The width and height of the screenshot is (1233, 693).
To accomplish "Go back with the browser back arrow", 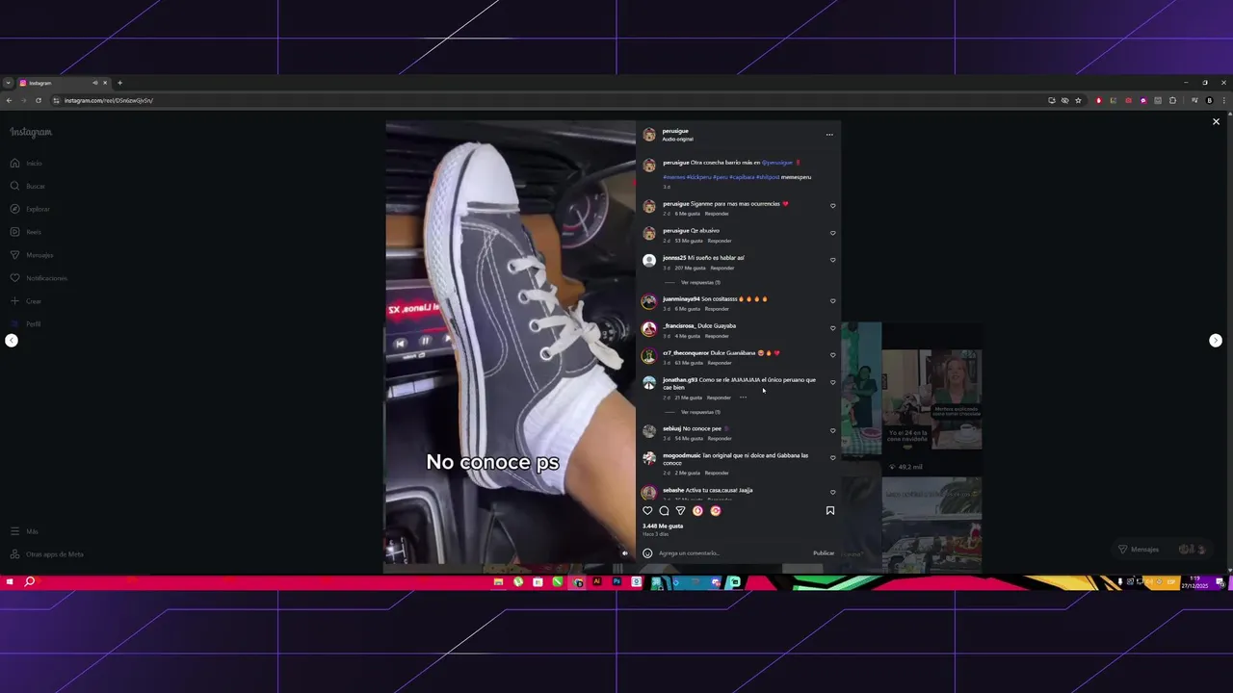I will coord(9,100).
